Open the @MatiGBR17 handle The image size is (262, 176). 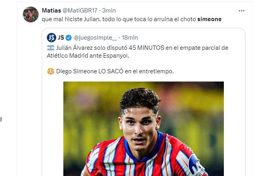coord(80,11)
